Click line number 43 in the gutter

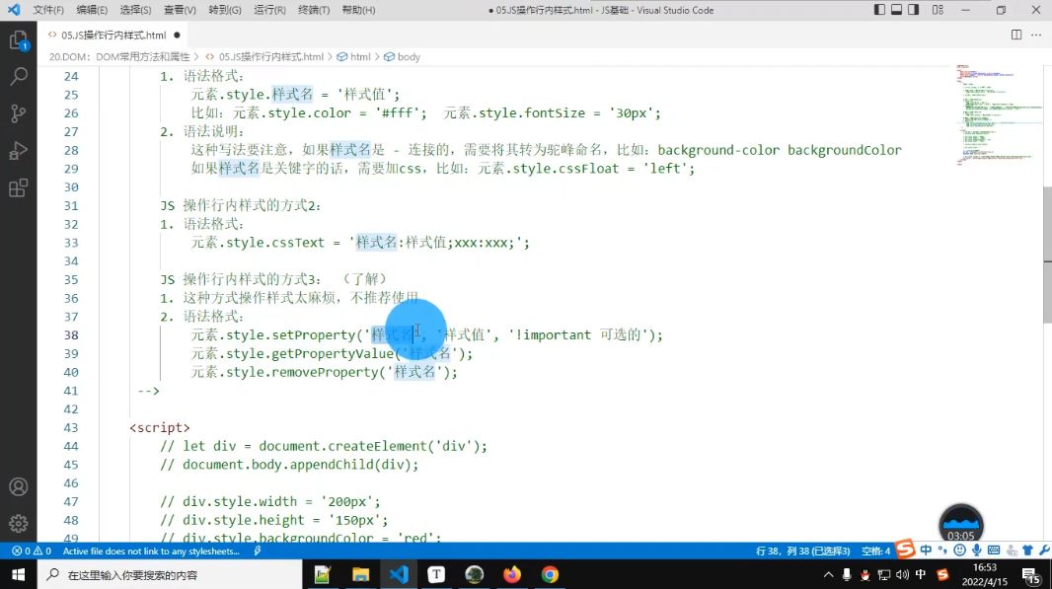click(71, 427)
